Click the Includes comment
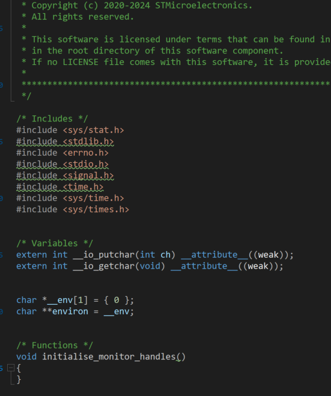 click(52, 119)
